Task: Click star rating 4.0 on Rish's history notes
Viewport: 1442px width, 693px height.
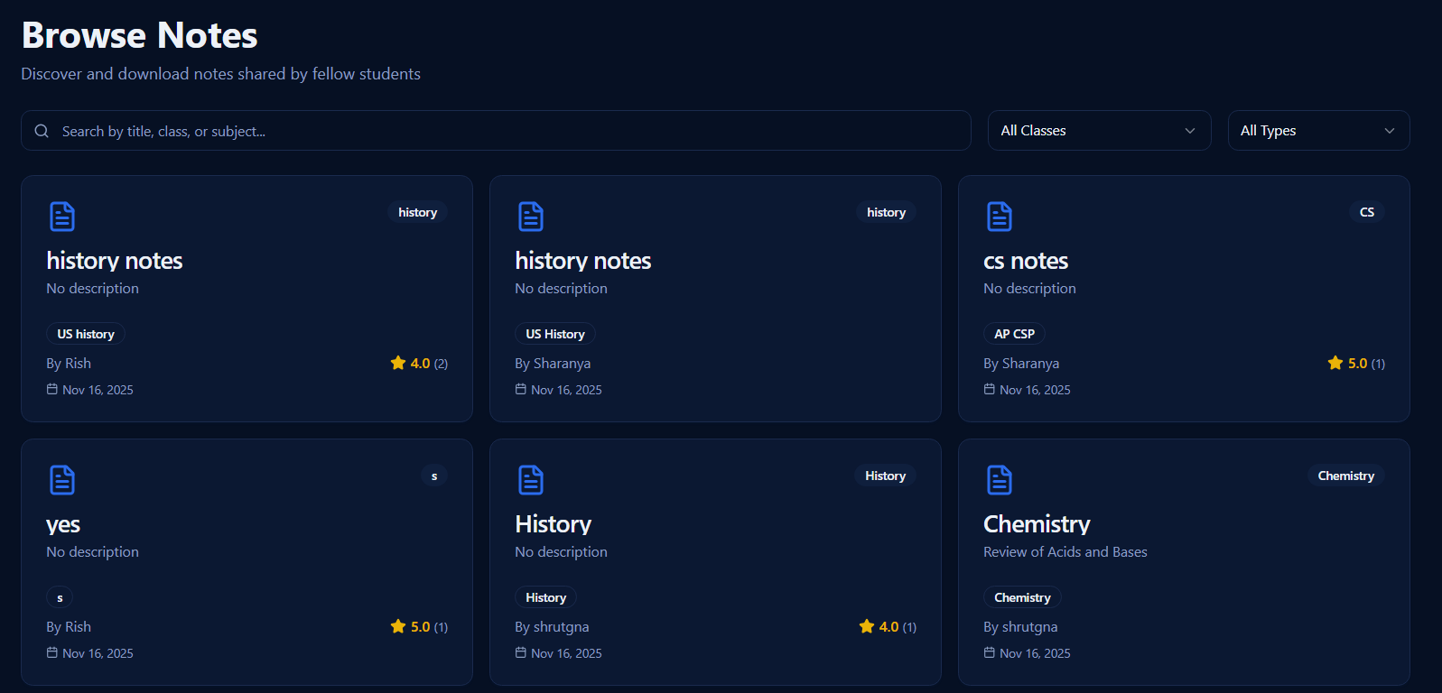Action: point(419,363)
